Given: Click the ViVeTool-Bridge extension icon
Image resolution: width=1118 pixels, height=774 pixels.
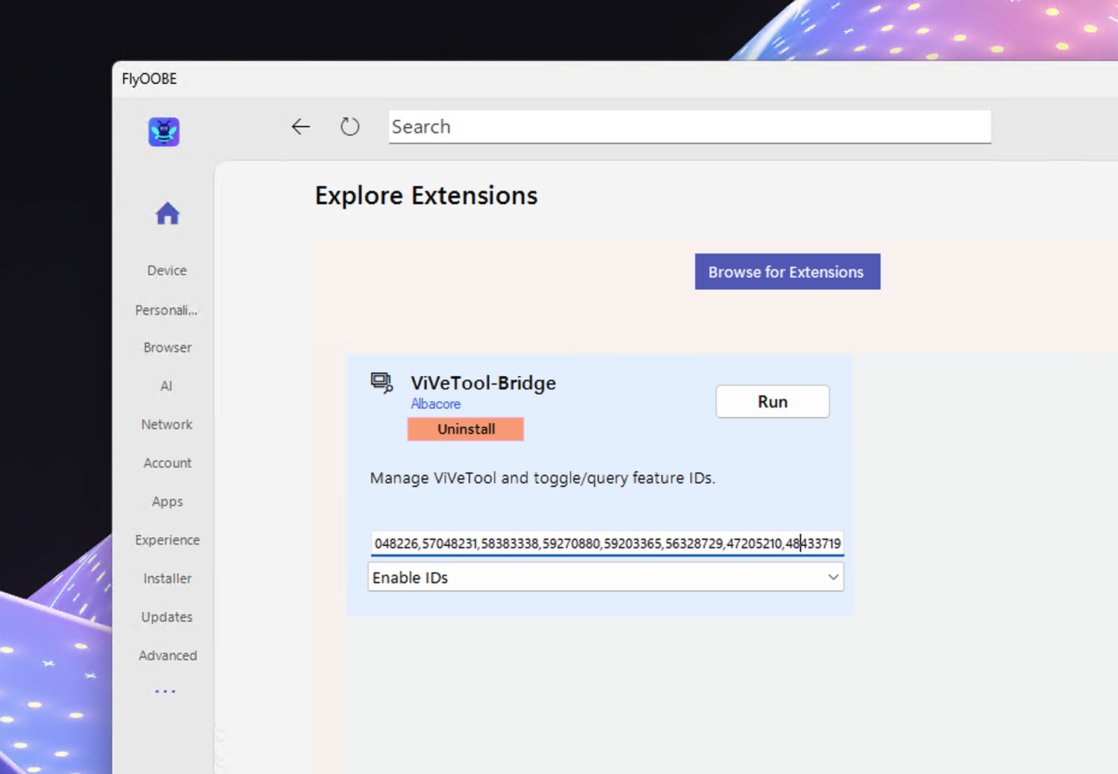Looking at the screenshot, I should pyautogui.click(x=382, y=383).
